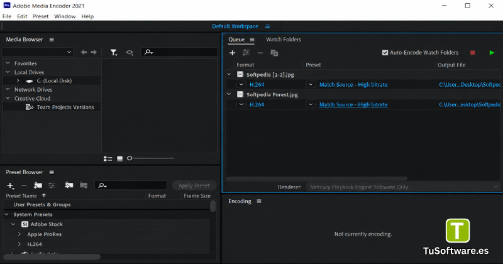Open the Edit menu

pos(22,16)
